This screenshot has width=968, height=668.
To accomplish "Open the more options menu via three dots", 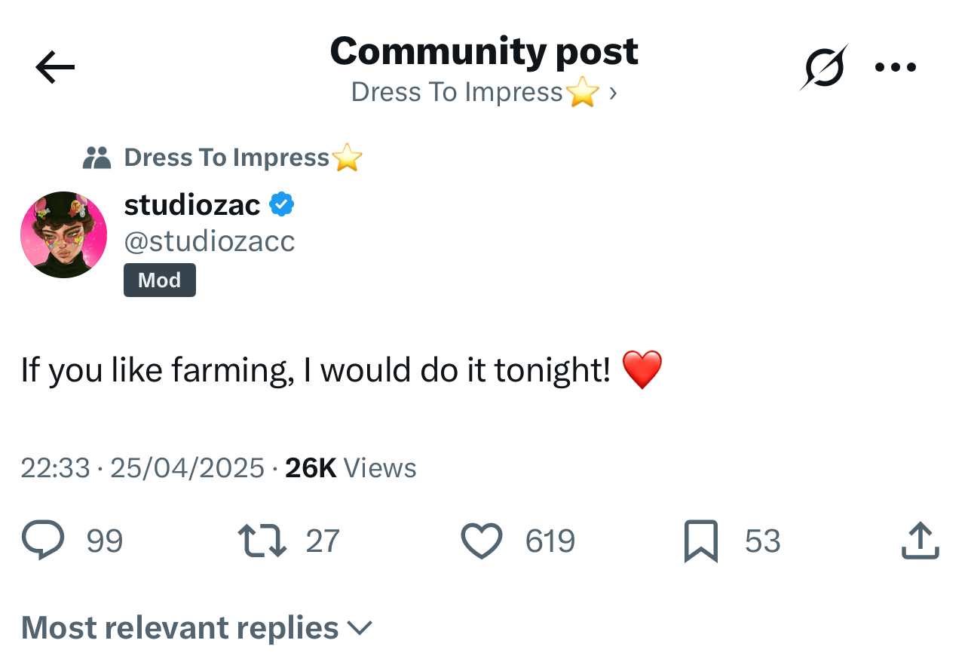I will 895,66.
